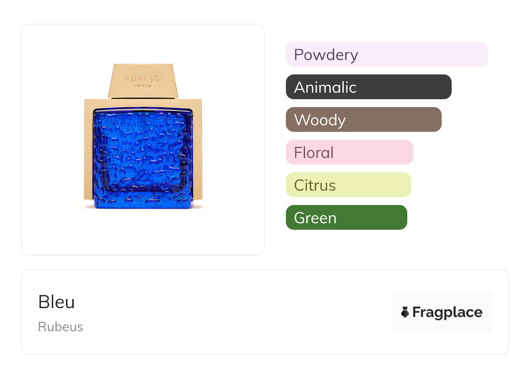
Task: Click the Citrus text label
Action: pos(315,185)
